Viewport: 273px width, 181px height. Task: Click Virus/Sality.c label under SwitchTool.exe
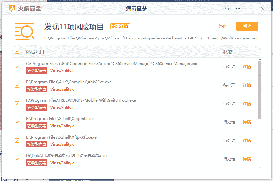[x=62, y=108]
